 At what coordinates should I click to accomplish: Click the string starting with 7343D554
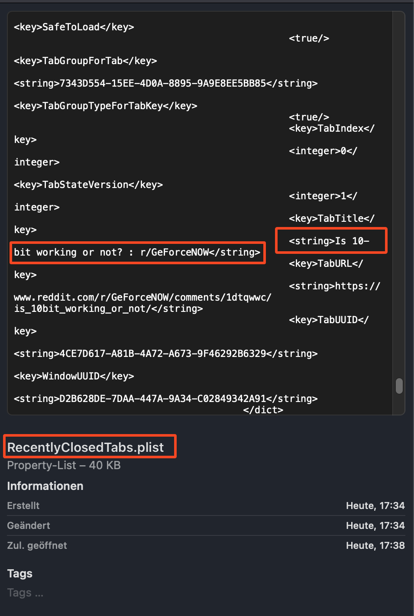(x=166, y=83)
